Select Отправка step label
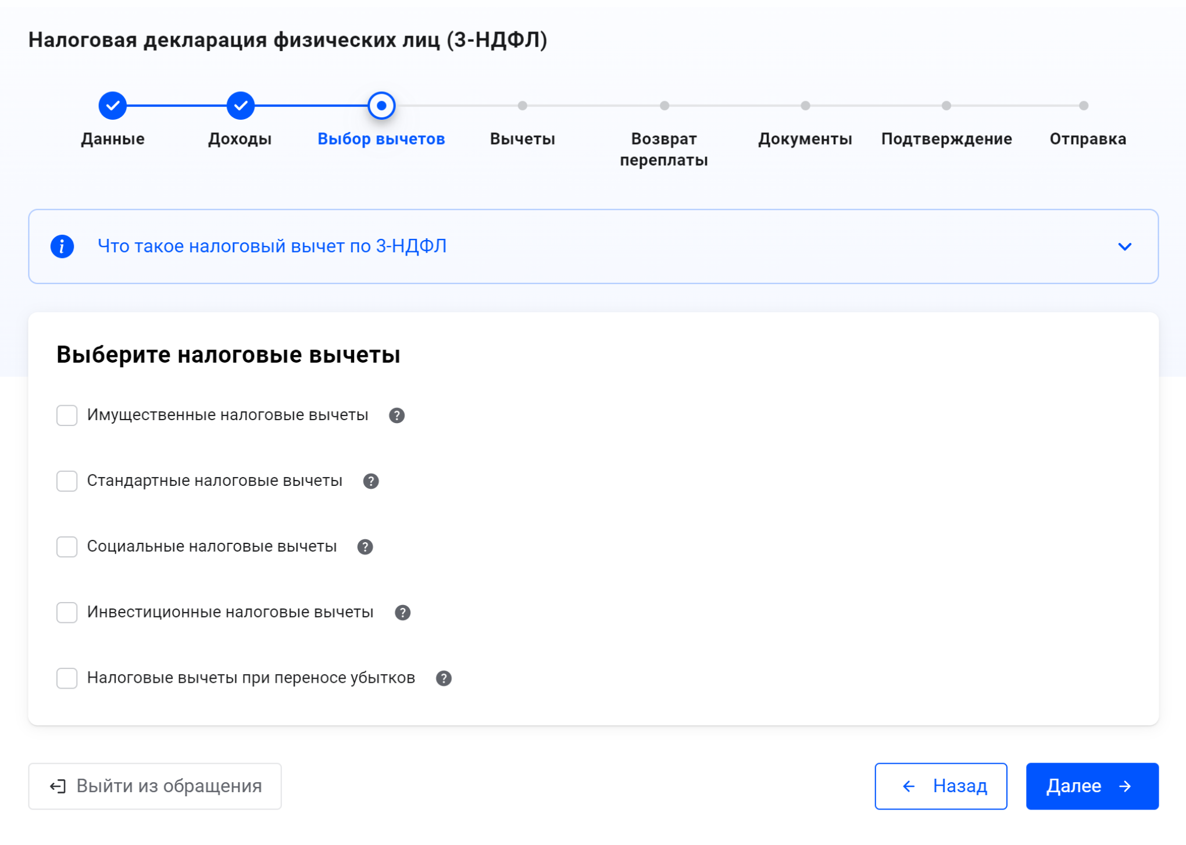This screenshot has width=1186, height=845. pos(1088,139)
